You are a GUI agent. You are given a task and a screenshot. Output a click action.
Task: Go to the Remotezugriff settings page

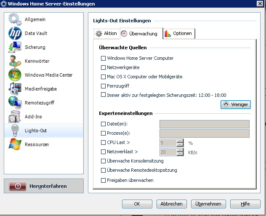(x=44, y=103)
